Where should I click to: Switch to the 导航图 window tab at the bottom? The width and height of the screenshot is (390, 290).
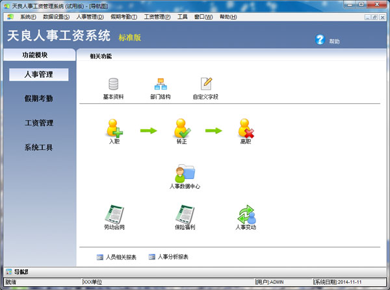21,272
